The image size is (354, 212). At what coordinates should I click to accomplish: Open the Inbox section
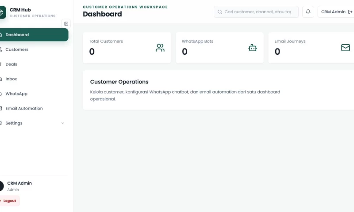coord(34,79)
